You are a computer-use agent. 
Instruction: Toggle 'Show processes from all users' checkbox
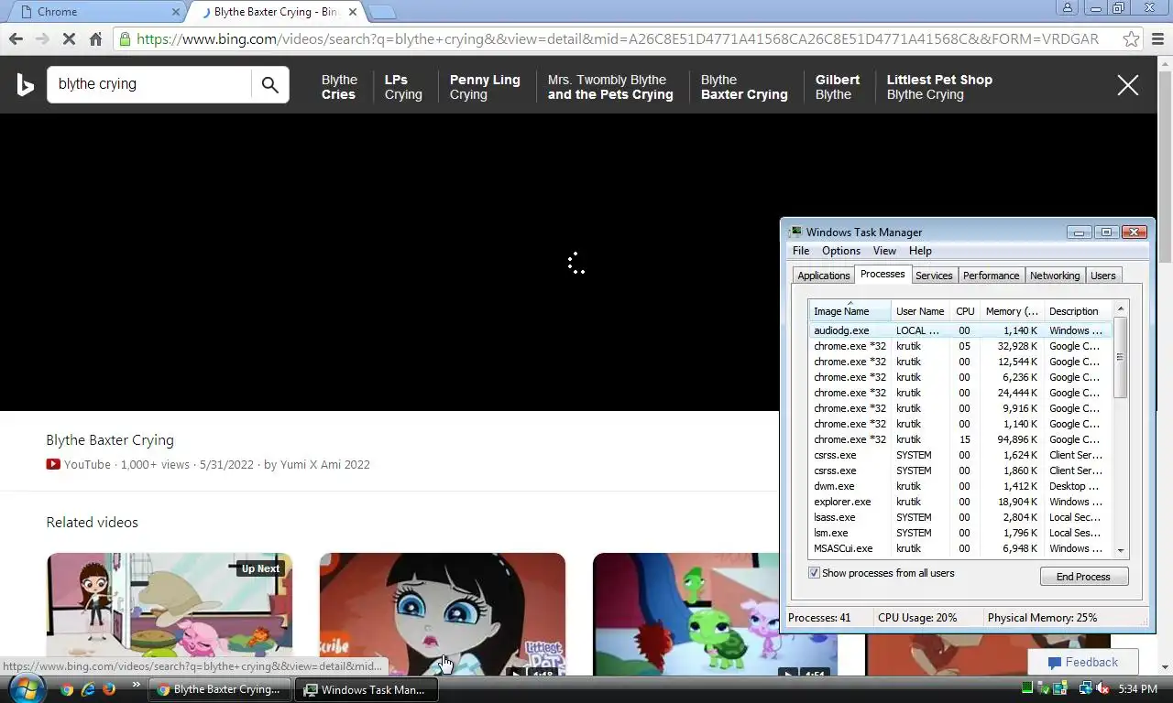click(x=814, y=573)
